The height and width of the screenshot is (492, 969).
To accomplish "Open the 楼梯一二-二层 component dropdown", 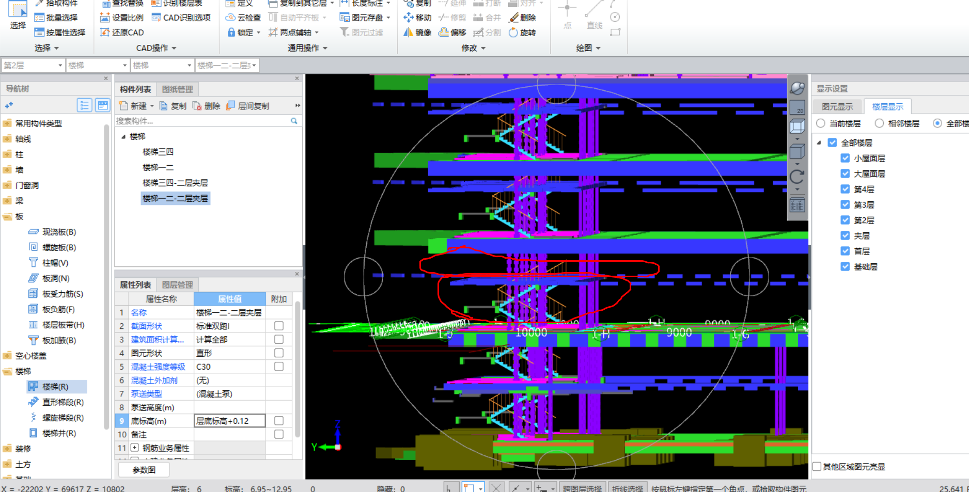I will pyautogui.click(x=226, y=66).
